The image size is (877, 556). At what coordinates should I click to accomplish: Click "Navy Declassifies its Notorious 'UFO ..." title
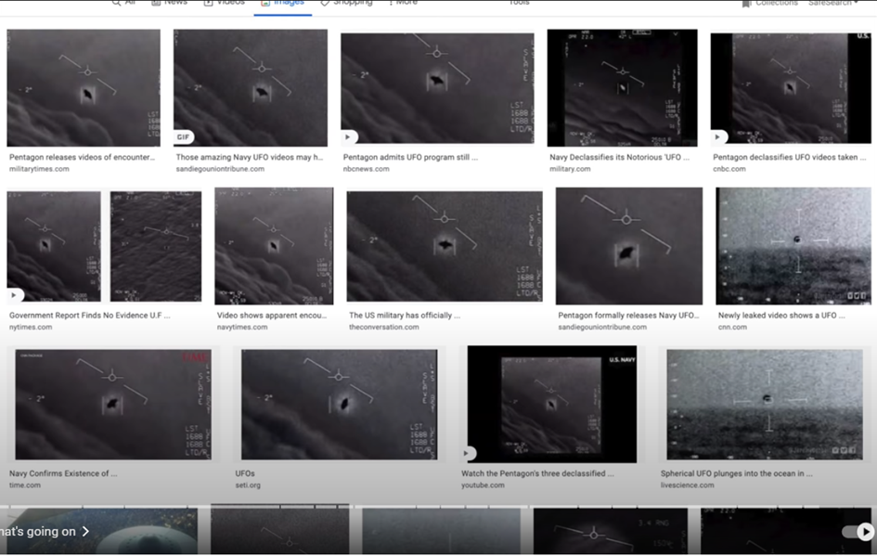click(x=619, y=157)
